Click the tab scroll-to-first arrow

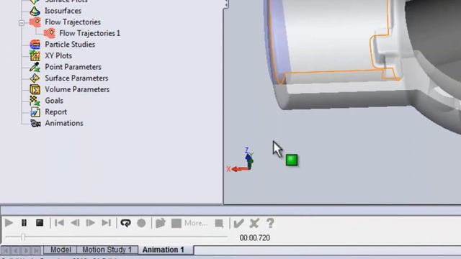click(6, 250)
